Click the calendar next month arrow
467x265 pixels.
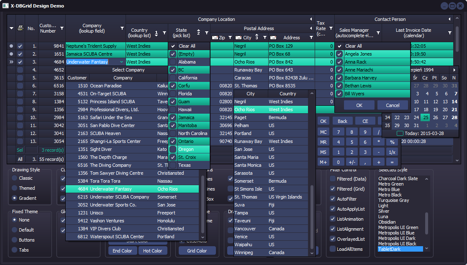pyautogui.click(x=454, y=70)
